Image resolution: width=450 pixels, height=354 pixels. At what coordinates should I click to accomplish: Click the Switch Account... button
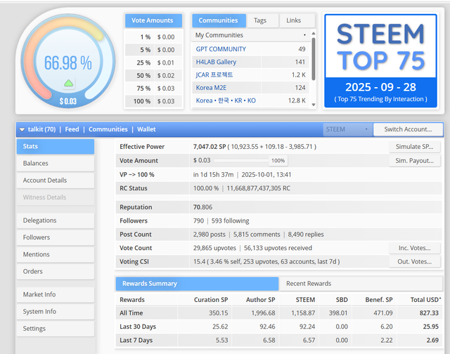[408, 129]
